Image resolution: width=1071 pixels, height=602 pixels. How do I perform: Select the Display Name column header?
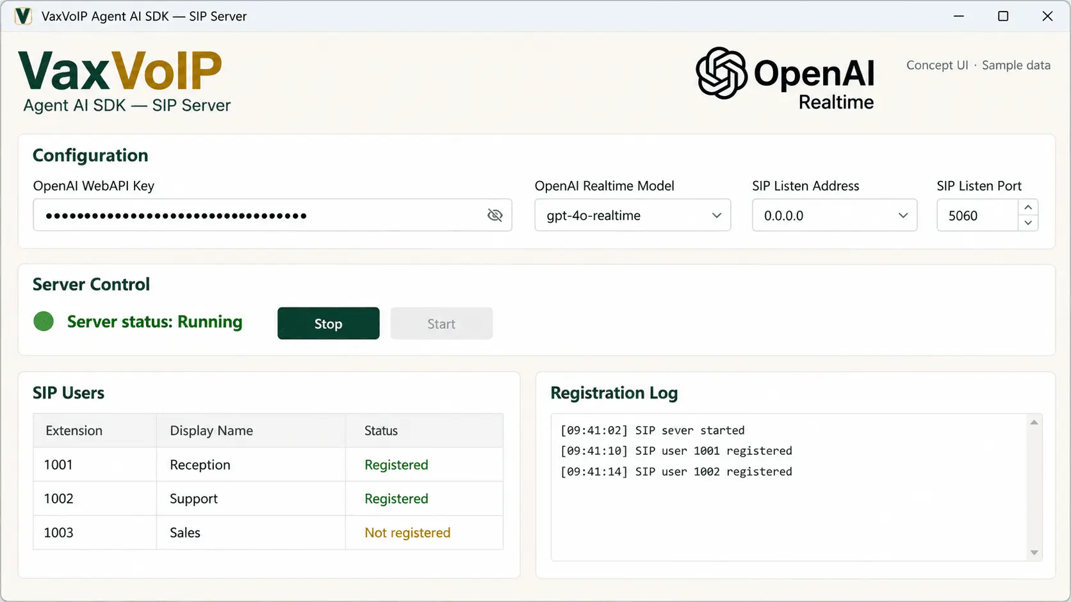click(x=251, y=431)
